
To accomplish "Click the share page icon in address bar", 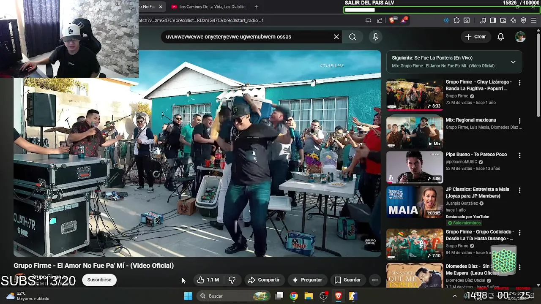I will (x=380, y=20).
